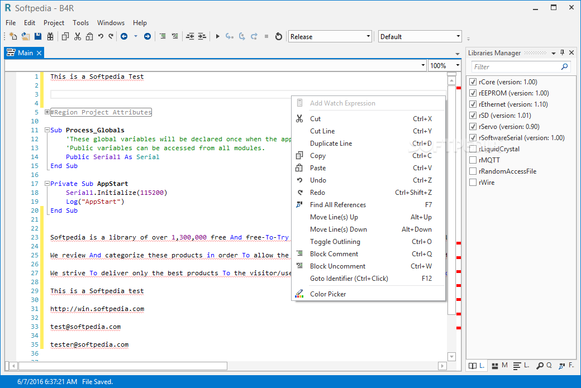Run the program with the play icon
581x388 pixels.
point(217,36)
